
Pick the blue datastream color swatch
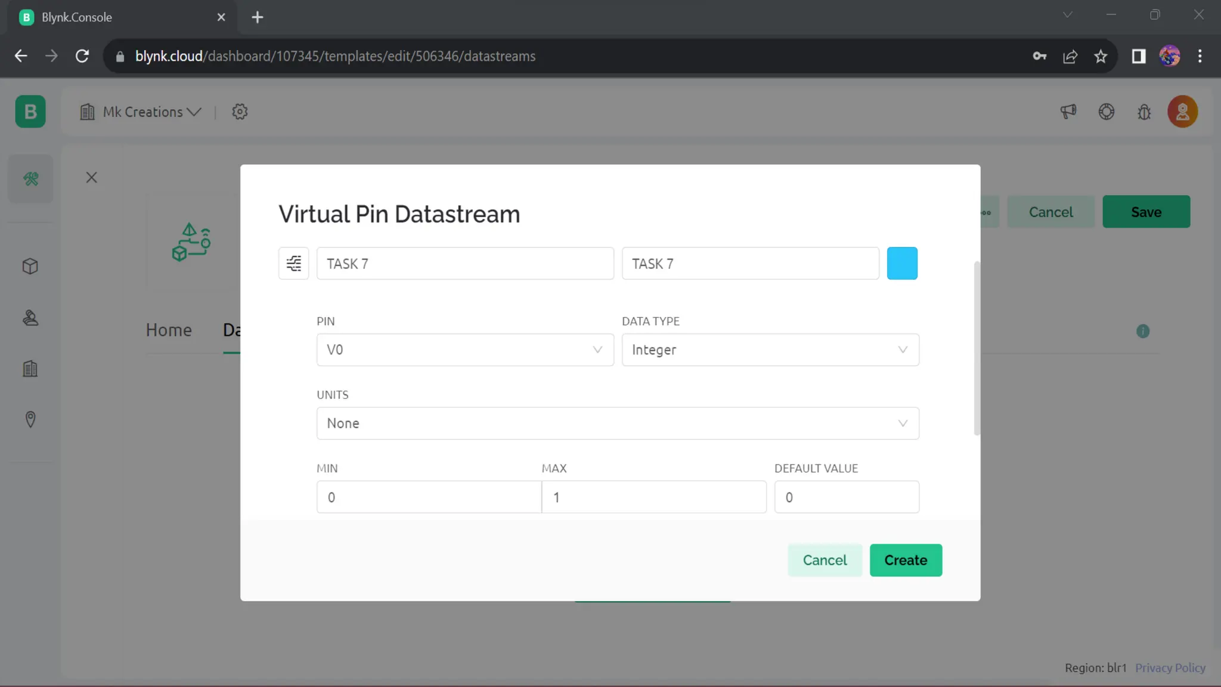click(x=901, y=263)
